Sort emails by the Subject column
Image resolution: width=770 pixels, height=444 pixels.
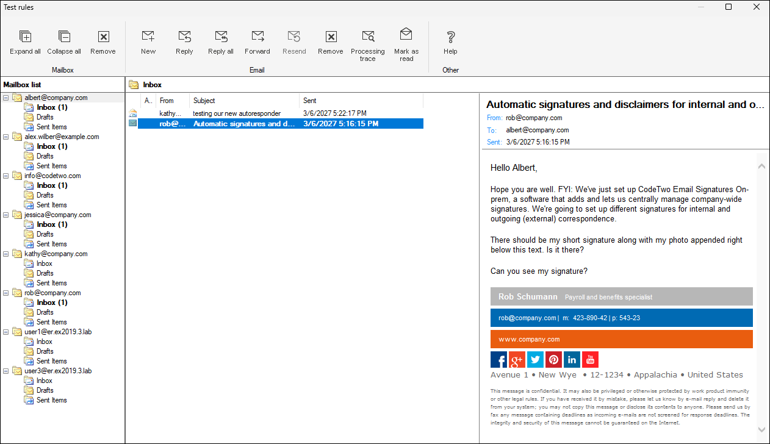pyautogui.click(x=244, y=101)
